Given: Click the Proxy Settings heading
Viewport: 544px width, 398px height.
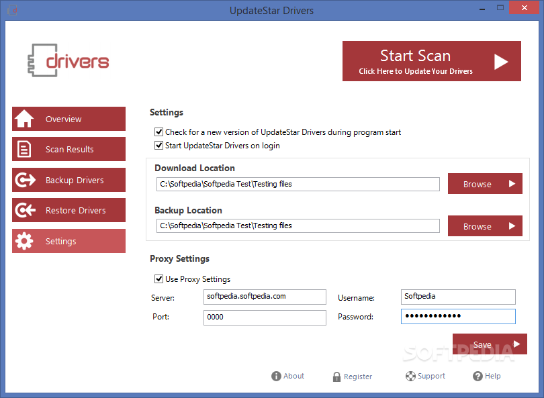Looking at the screenshot, I should point(180,258).
